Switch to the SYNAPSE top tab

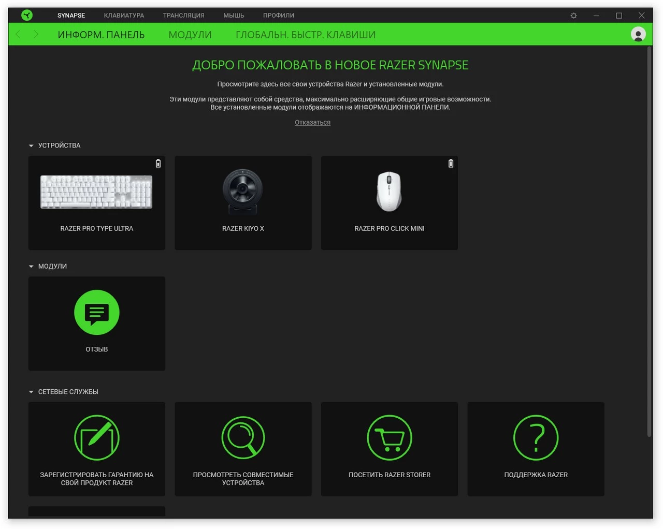point(71,16)
